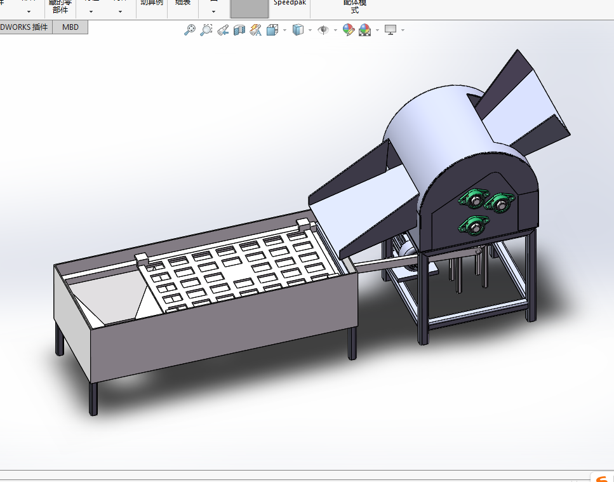The height and width of the screenshot is (482, 614).
Task: Click the Apply Scene icon
Action: (x=365, y=30)
